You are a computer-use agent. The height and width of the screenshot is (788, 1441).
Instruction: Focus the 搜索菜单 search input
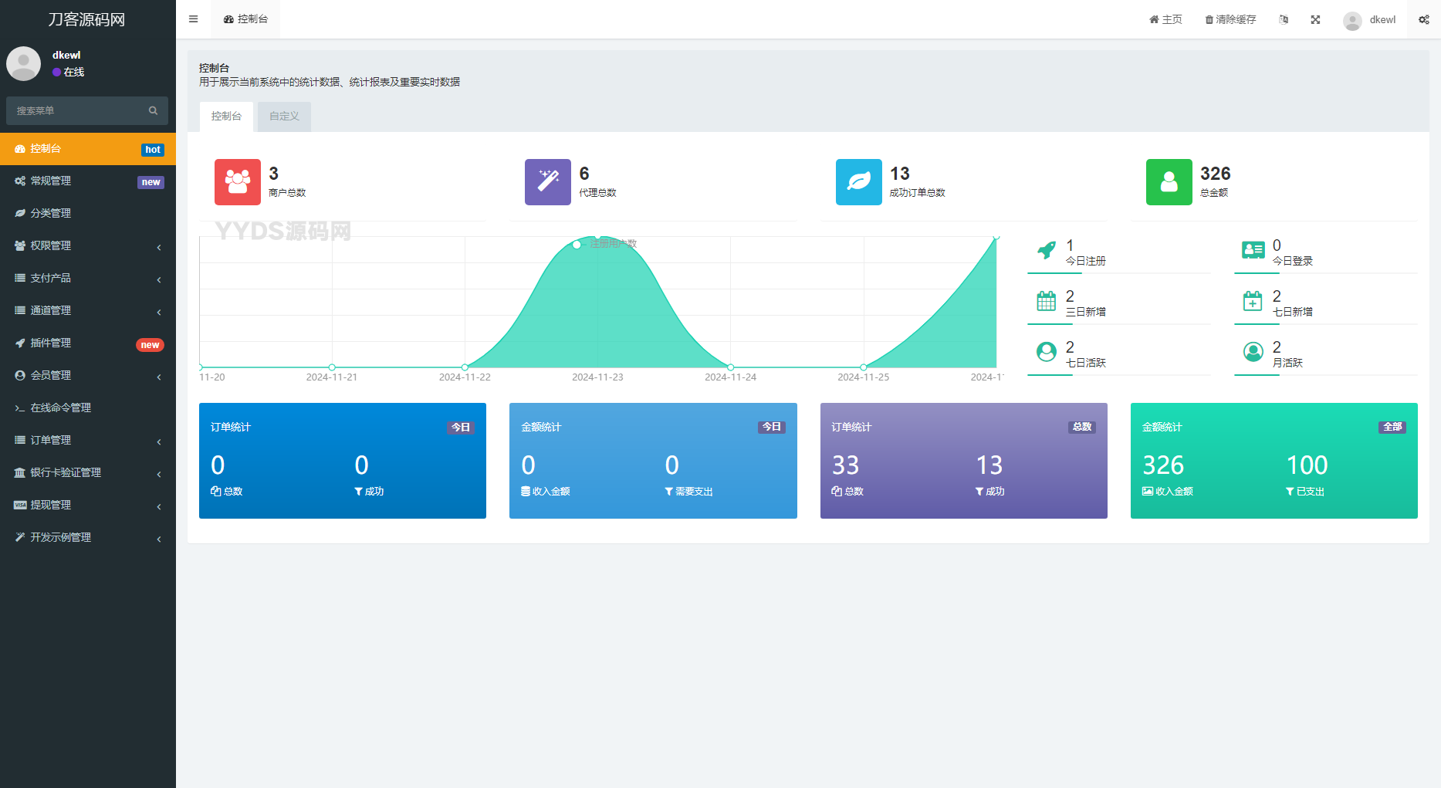[77, 111]
